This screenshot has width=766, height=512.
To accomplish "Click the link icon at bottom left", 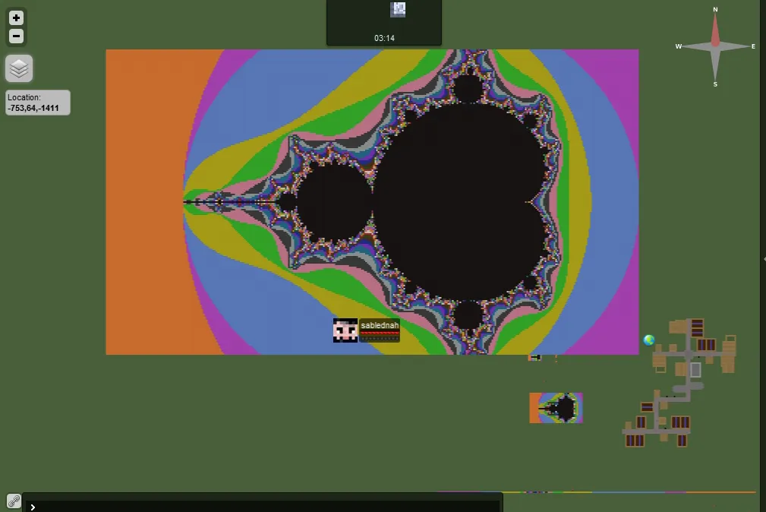I will [14, 501].
